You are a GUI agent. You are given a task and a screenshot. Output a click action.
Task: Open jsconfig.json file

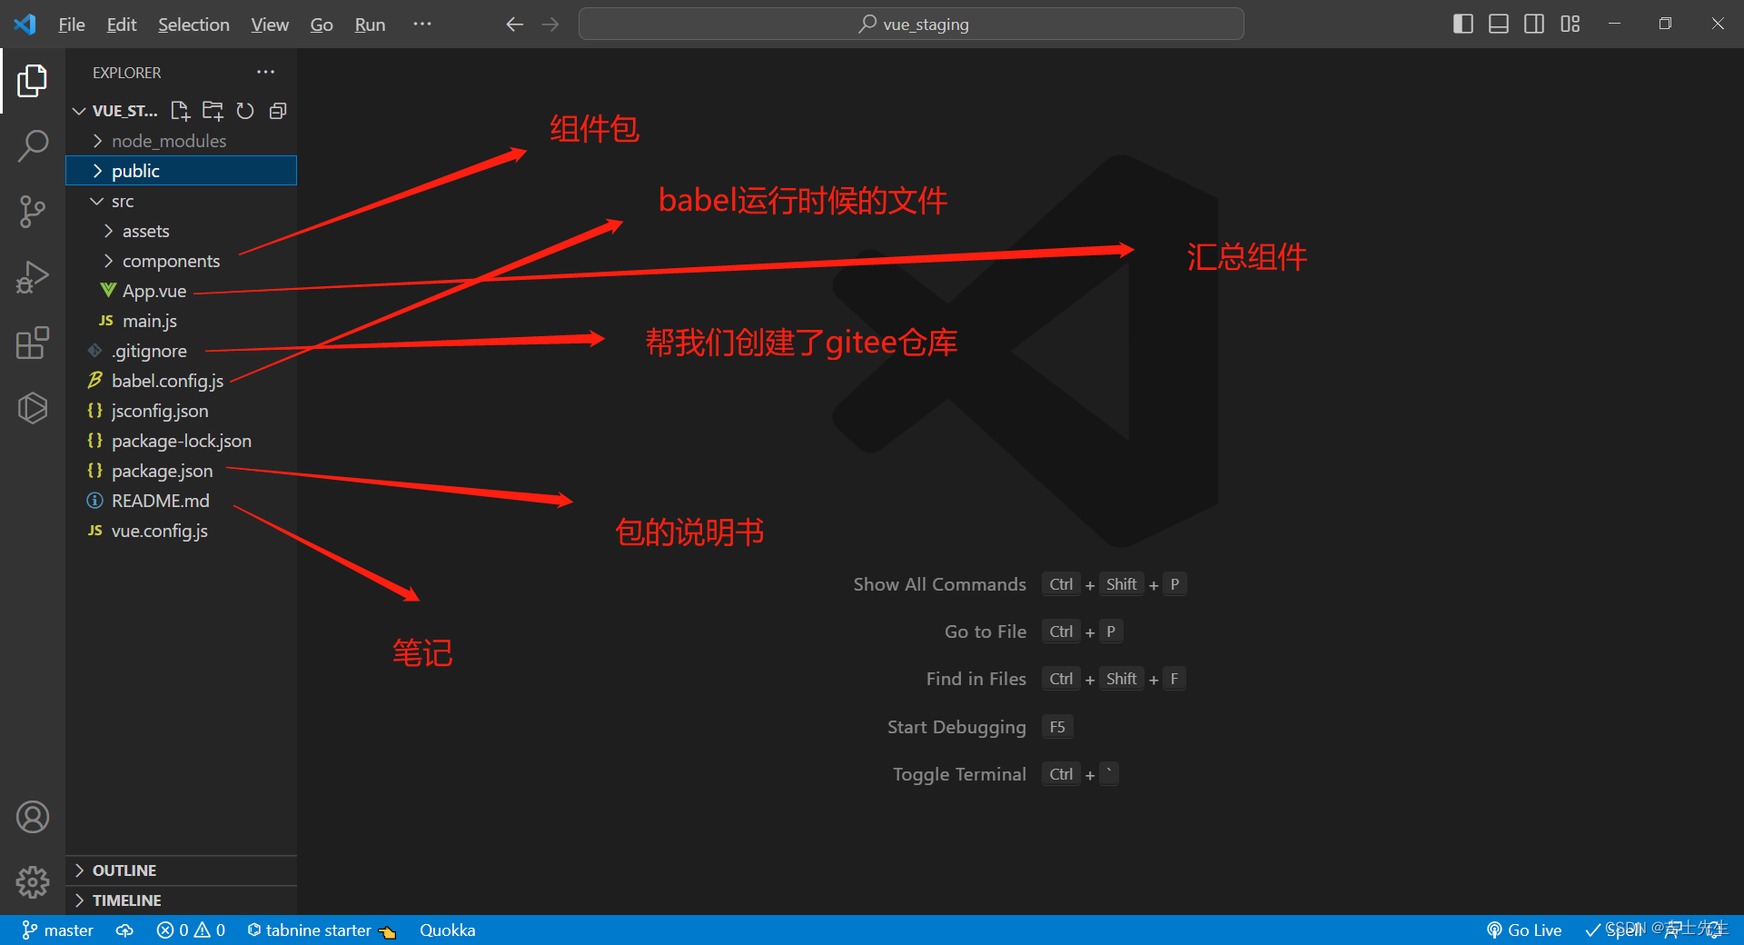tap(182, 411)
